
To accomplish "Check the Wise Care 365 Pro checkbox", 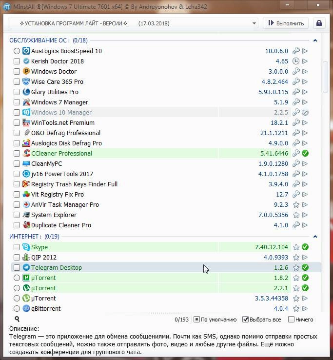I will [x=17, y=82].
